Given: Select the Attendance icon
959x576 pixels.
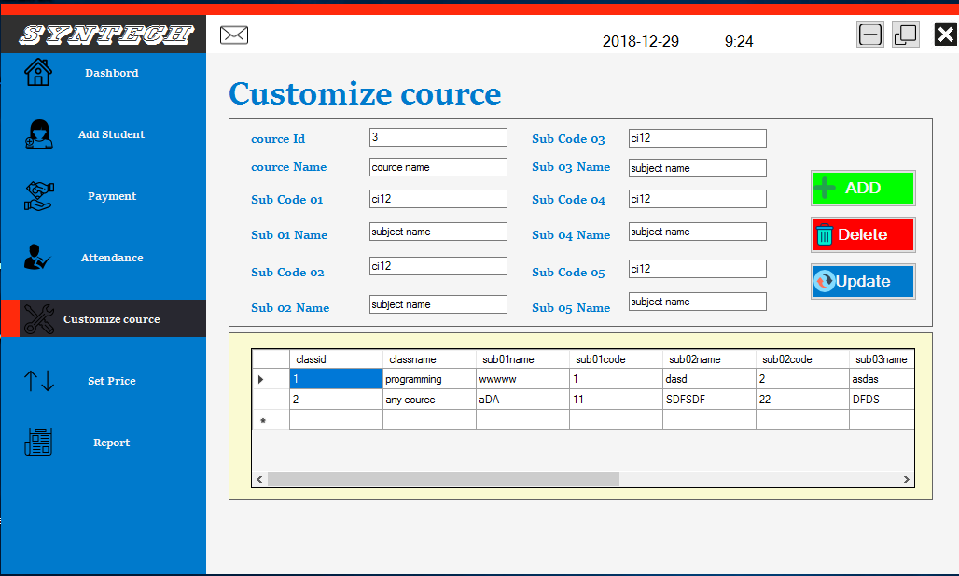Looking at the screenshot, I should click(x=37, y=258).
